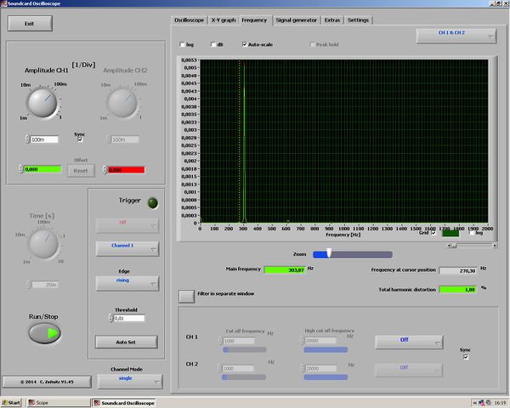The image size is (510, 408).
Task: Click the Exit button
Action: [29, 24]
